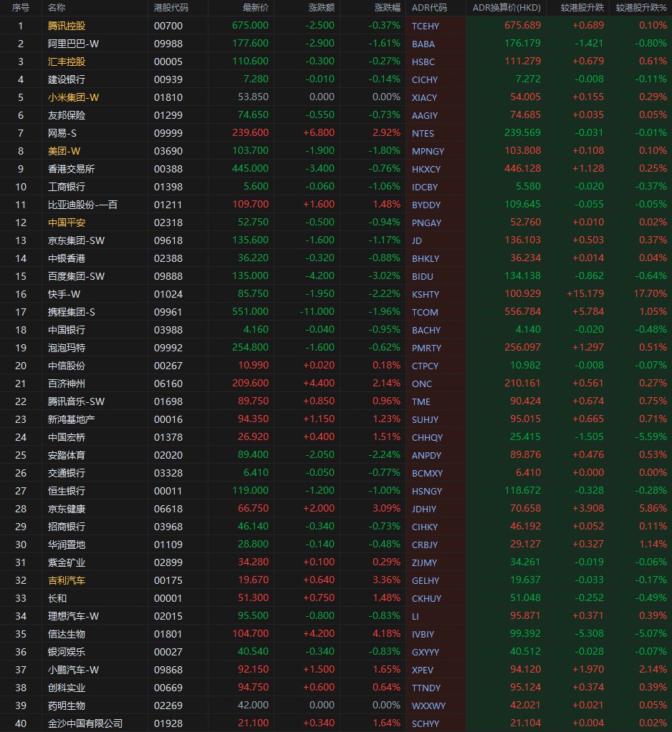Open 携程集团-S row
Viewport: 672px width, 732px height.
point(71,312)
